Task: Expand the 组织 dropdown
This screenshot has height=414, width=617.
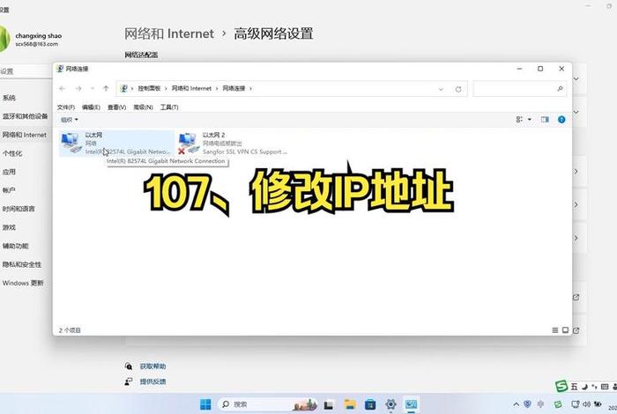Action: [x=70, y=120]
